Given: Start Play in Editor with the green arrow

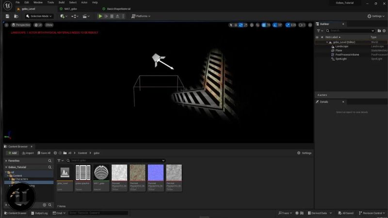Looking at the screenshot, I should (x=100, y=16).
